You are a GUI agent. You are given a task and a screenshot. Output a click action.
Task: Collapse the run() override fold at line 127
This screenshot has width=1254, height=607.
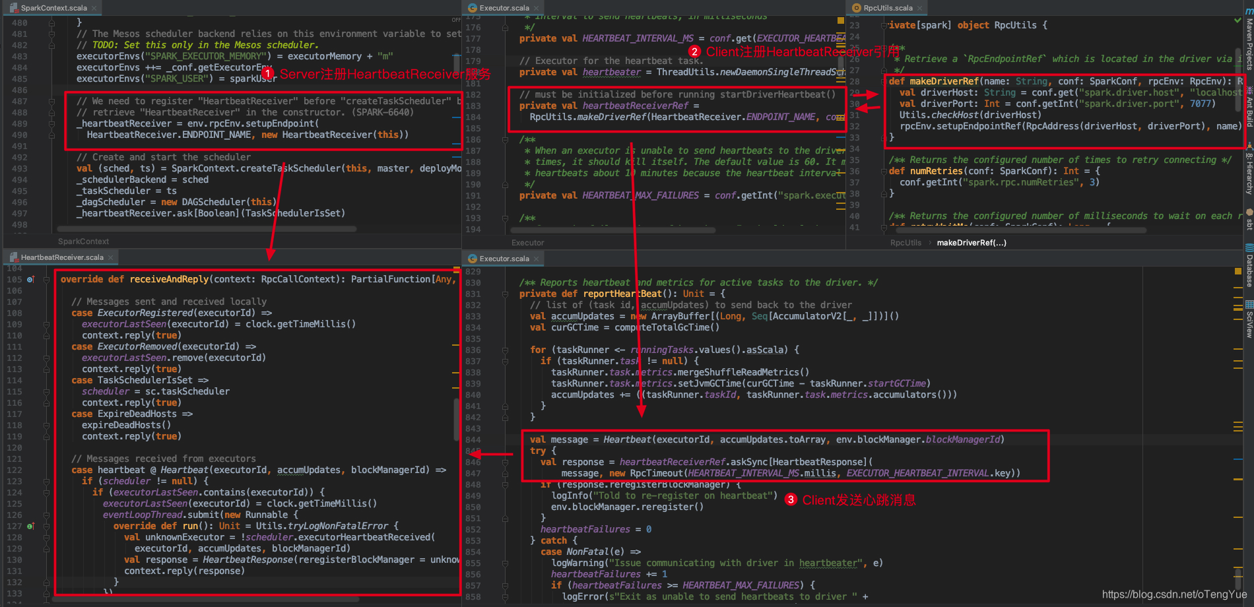pos(46,527)
